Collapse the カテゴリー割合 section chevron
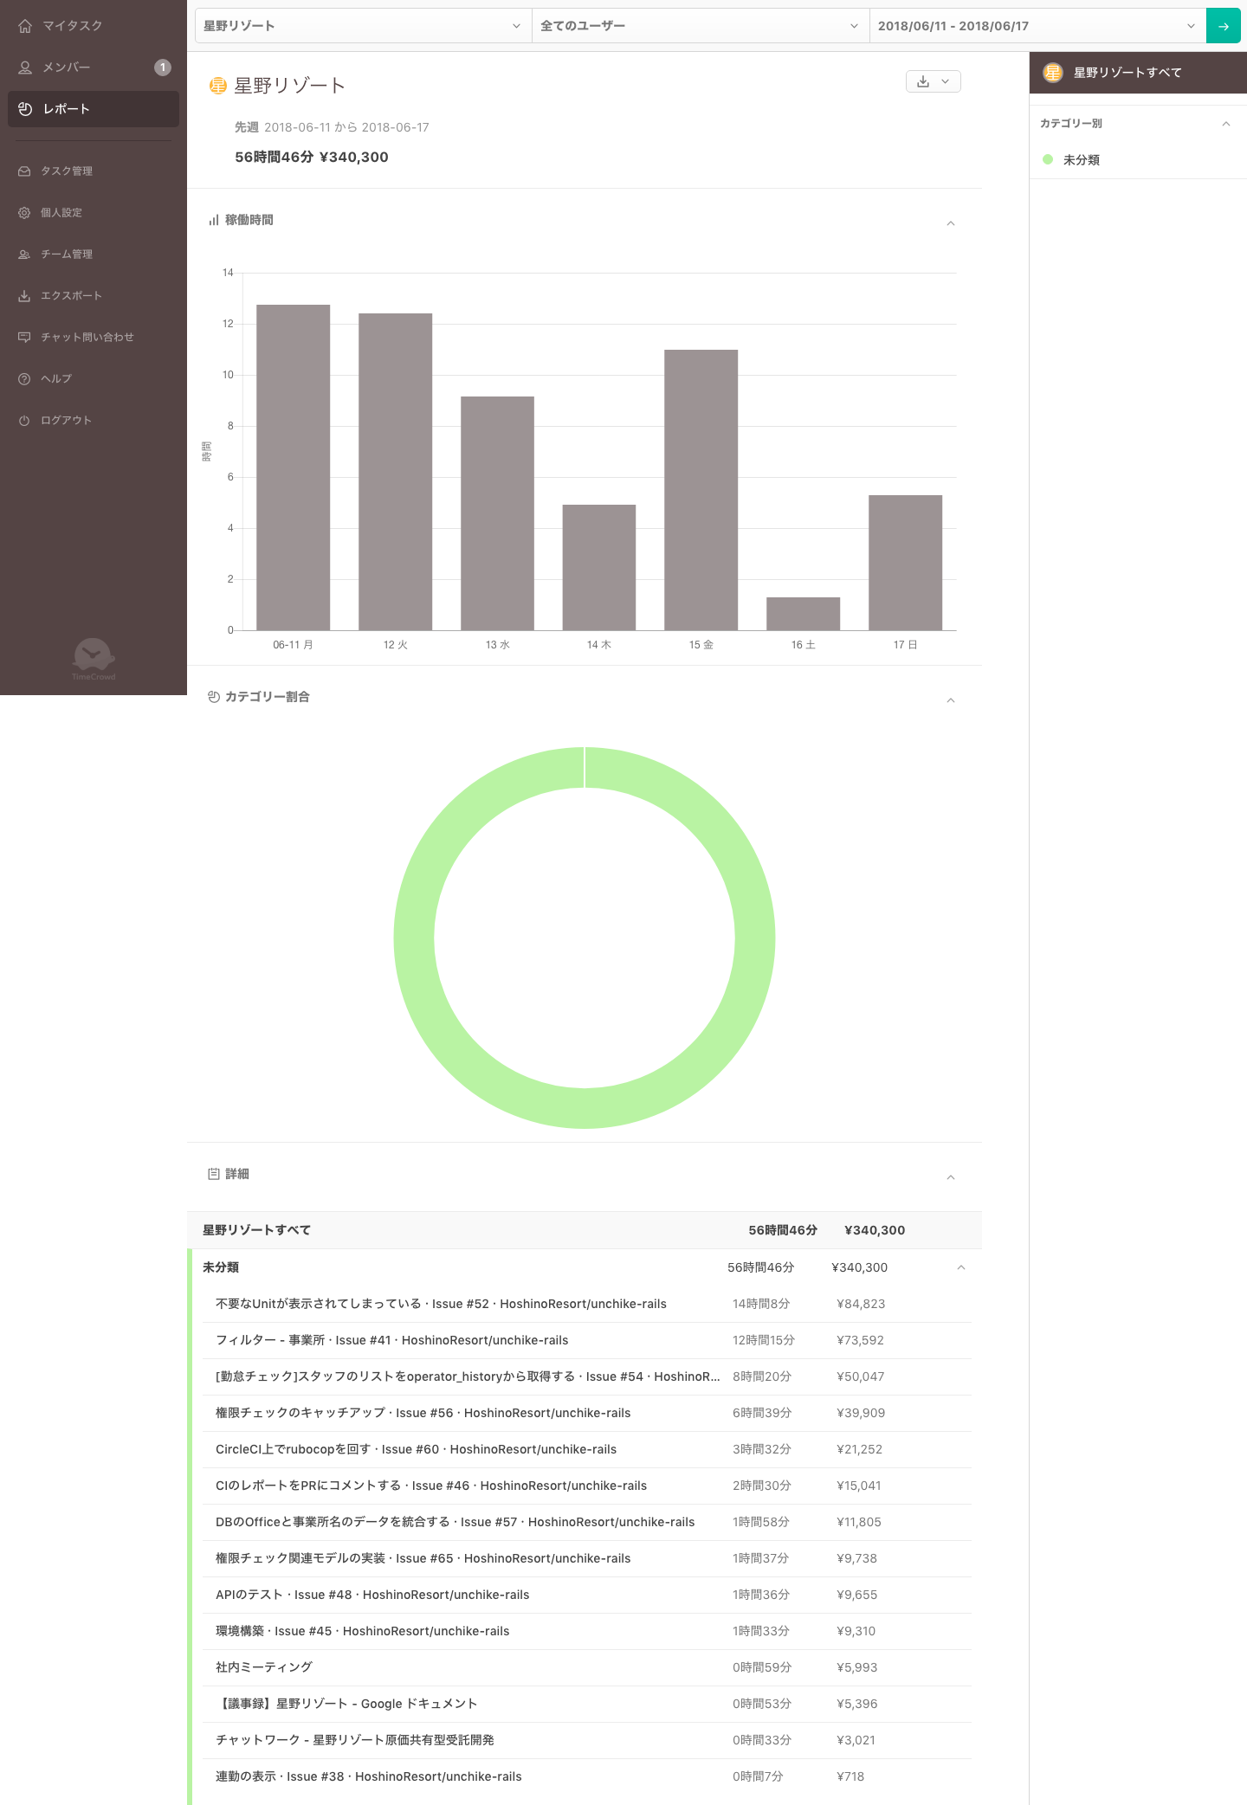 (951, 700)
